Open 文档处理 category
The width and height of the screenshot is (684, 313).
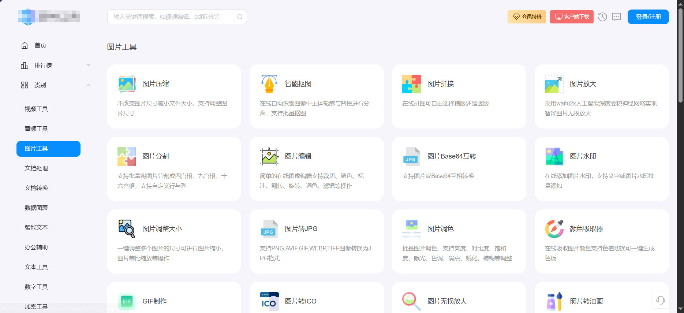36,168
